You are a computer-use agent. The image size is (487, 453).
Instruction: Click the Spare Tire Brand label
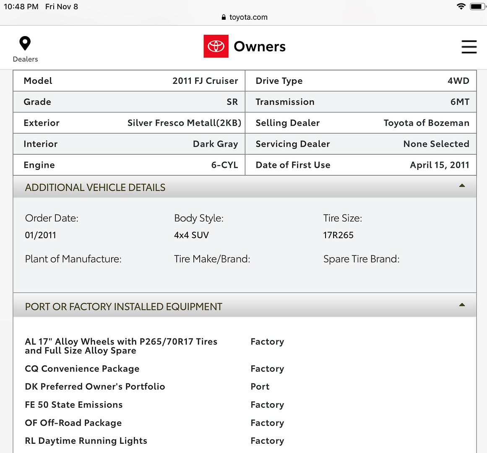click(x=362, y=259)
